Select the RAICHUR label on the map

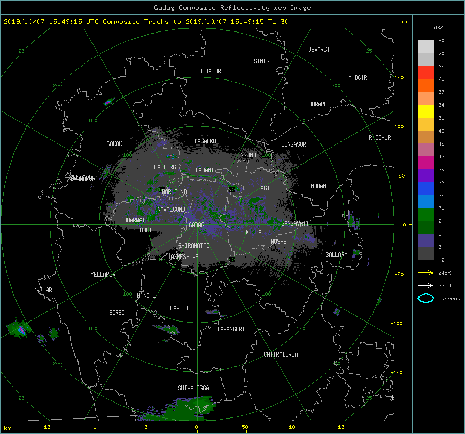tap(380, 138)
